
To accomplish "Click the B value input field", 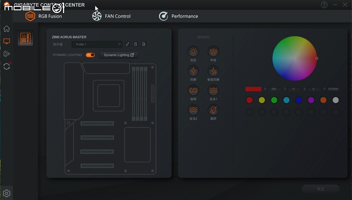I will pos(313,89).
